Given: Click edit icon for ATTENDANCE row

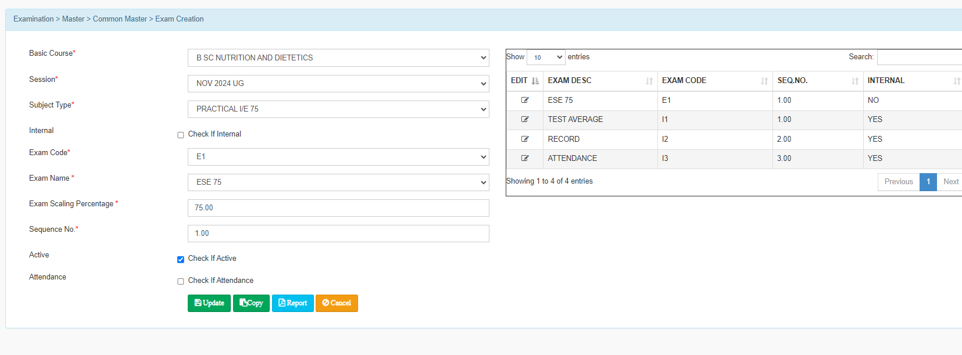Looking at the screenshot, I should [525, 158].
